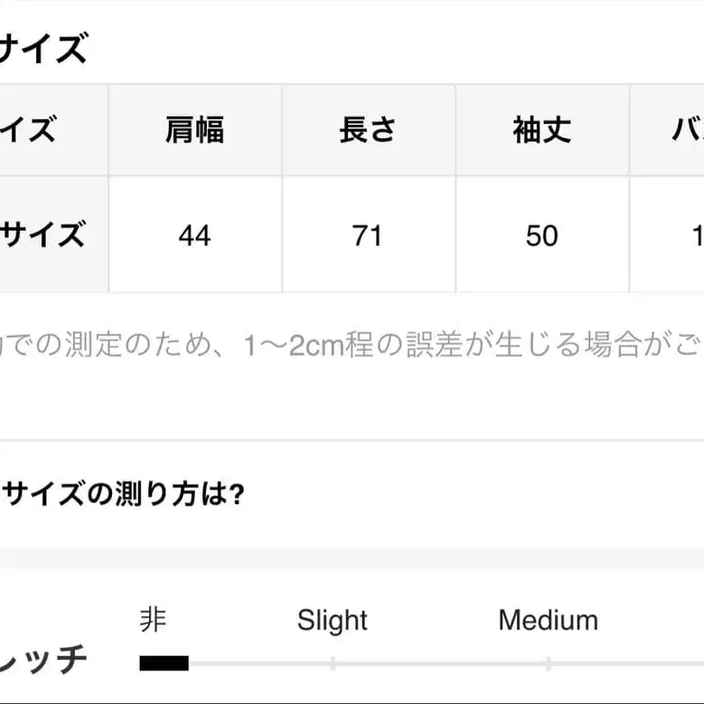Click the cut-off バ column header
The width and height of the screenshot is (704, 704).
point(687,131)
